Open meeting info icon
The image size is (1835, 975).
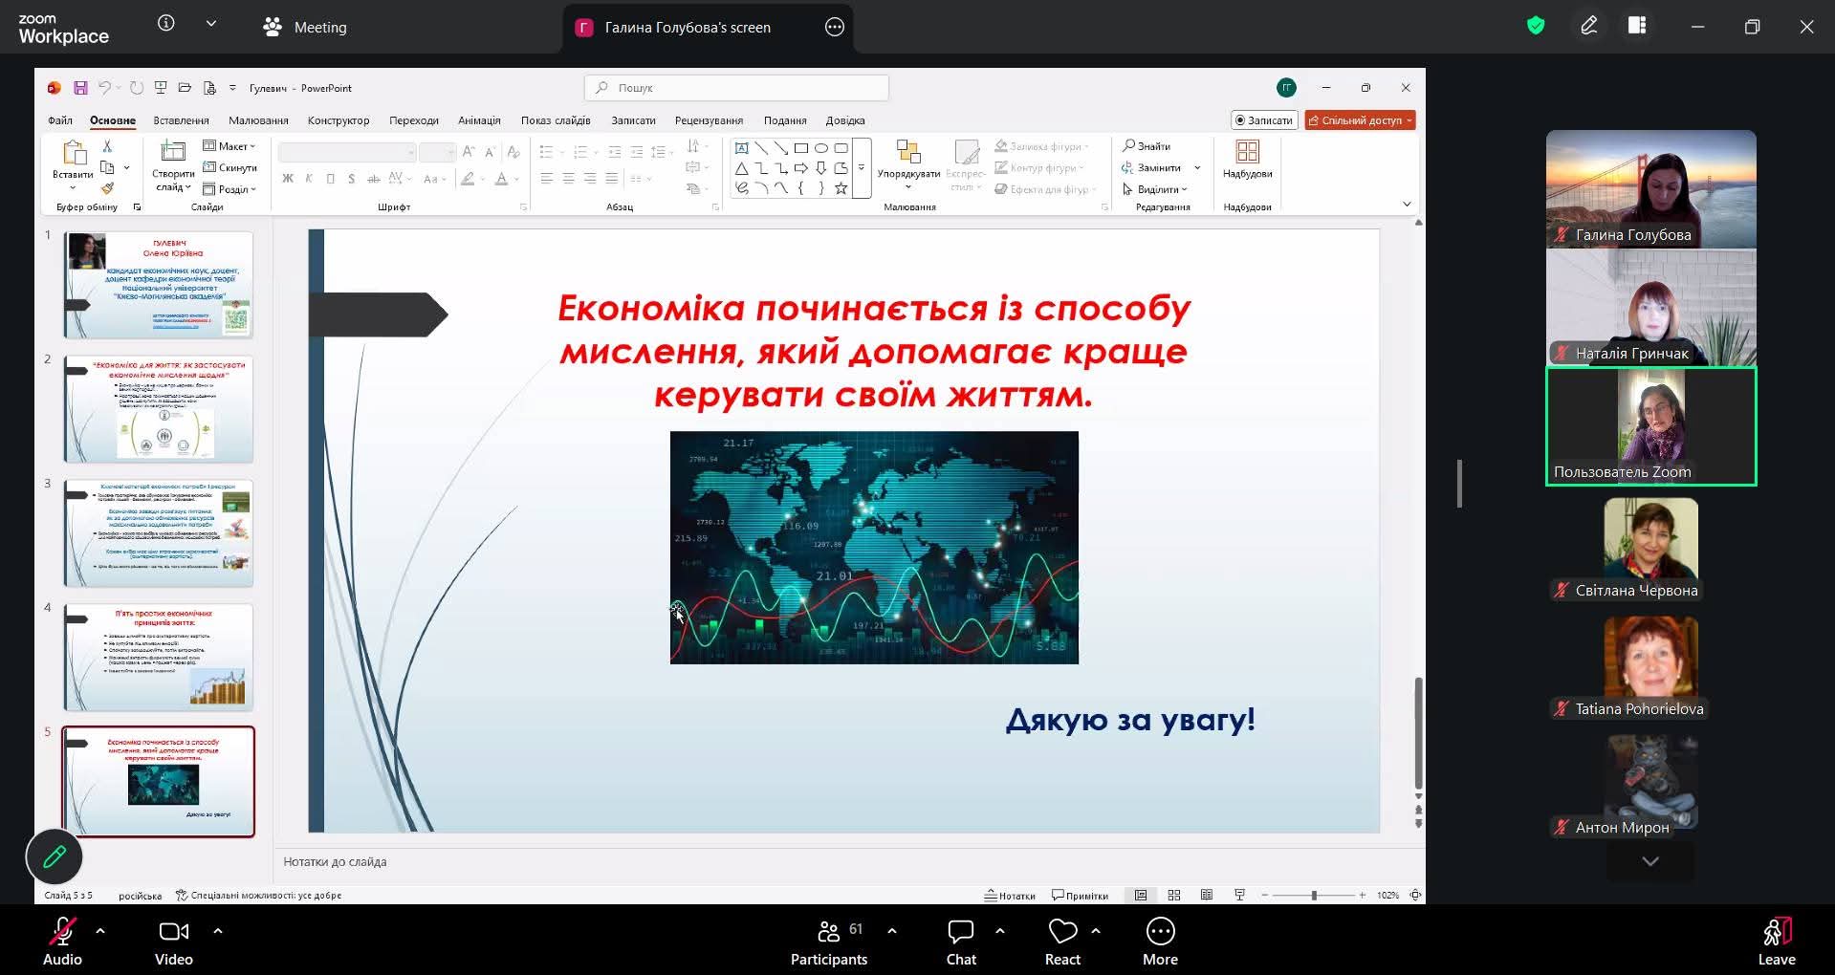166,24
